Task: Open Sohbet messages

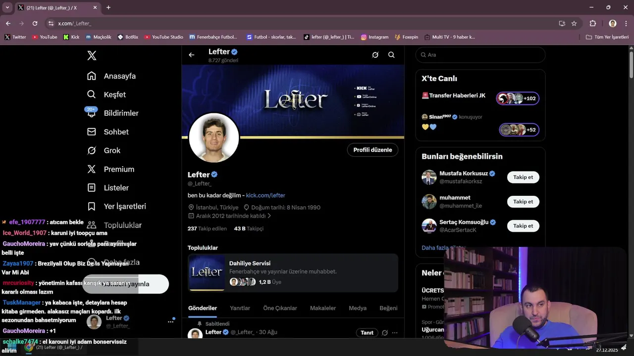Action: [x=108, y=132]
